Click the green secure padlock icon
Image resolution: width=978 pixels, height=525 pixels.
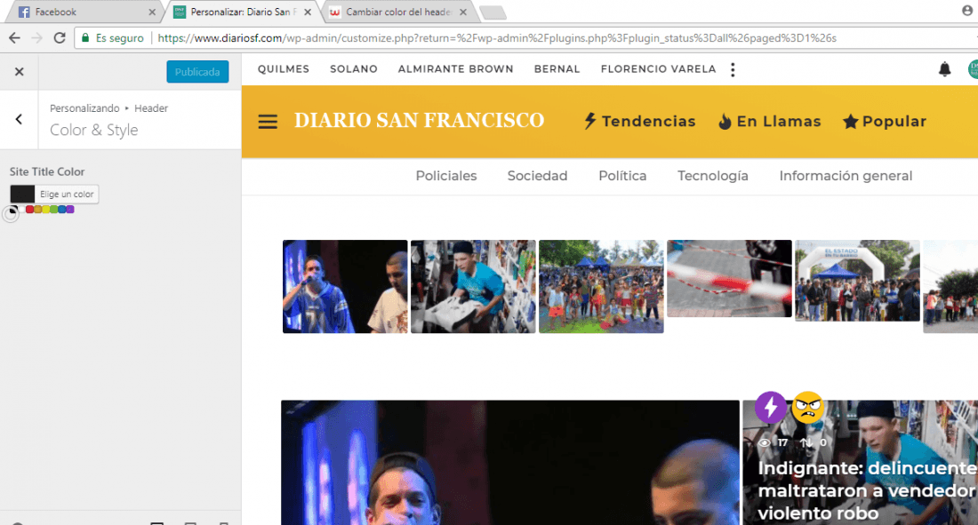coord(85,38)
